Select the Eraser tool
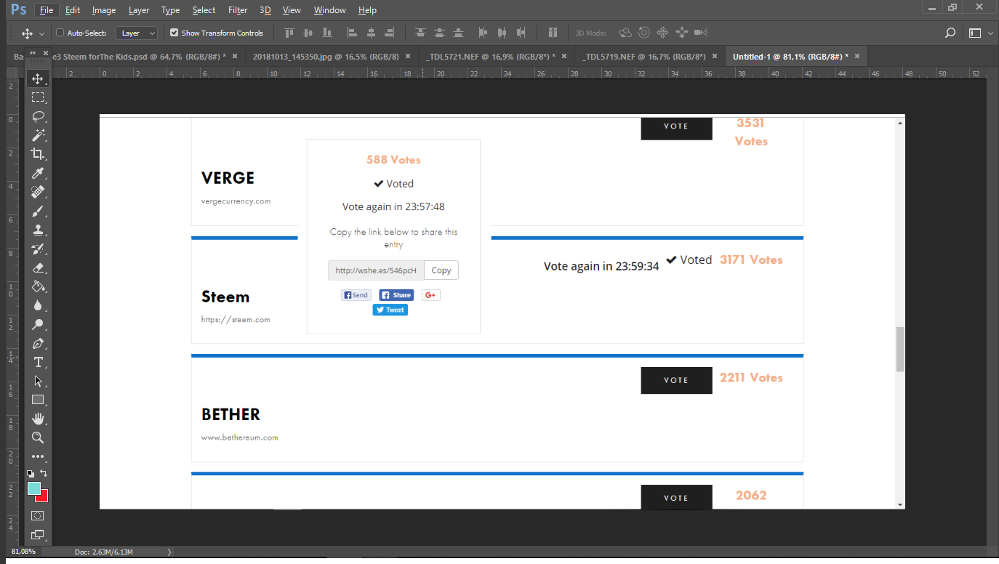The width and height of the screenshot is (999, 564). (x=38, y=267)
